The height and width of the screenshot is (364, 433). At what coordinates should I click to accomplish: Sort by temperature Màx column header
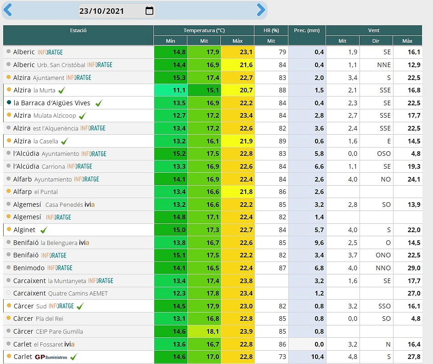tap(237, 40)
